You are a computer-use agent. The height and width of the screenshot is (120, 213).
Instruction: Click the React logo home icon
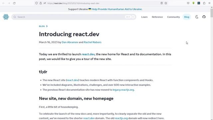click(x=6, y=17)
